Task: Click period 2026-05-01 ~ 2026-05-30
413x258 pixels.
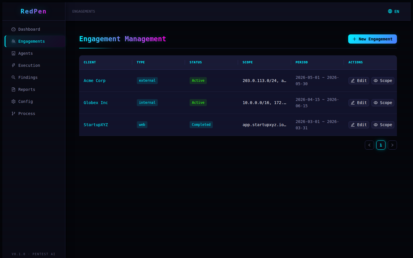Action: (x=317, y=81)
